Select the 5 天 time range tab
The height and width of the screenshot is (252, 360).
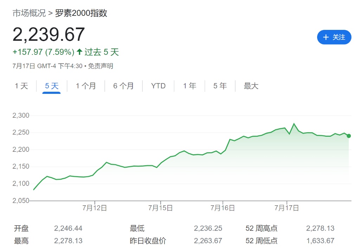click(x=52, y=86)
